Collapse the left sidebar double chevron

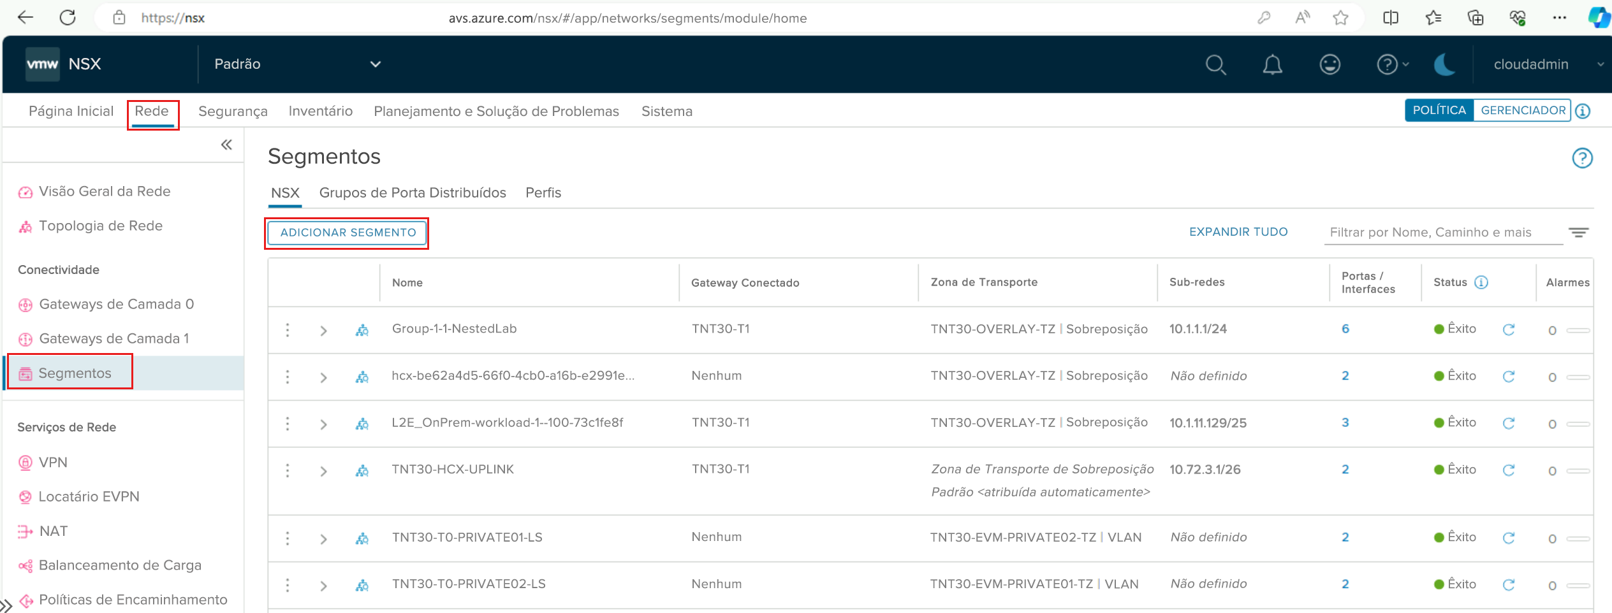point(226,145)
